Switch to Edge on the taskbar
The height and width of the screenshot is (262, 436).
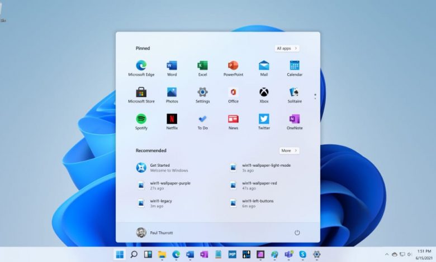click(176, 254)
